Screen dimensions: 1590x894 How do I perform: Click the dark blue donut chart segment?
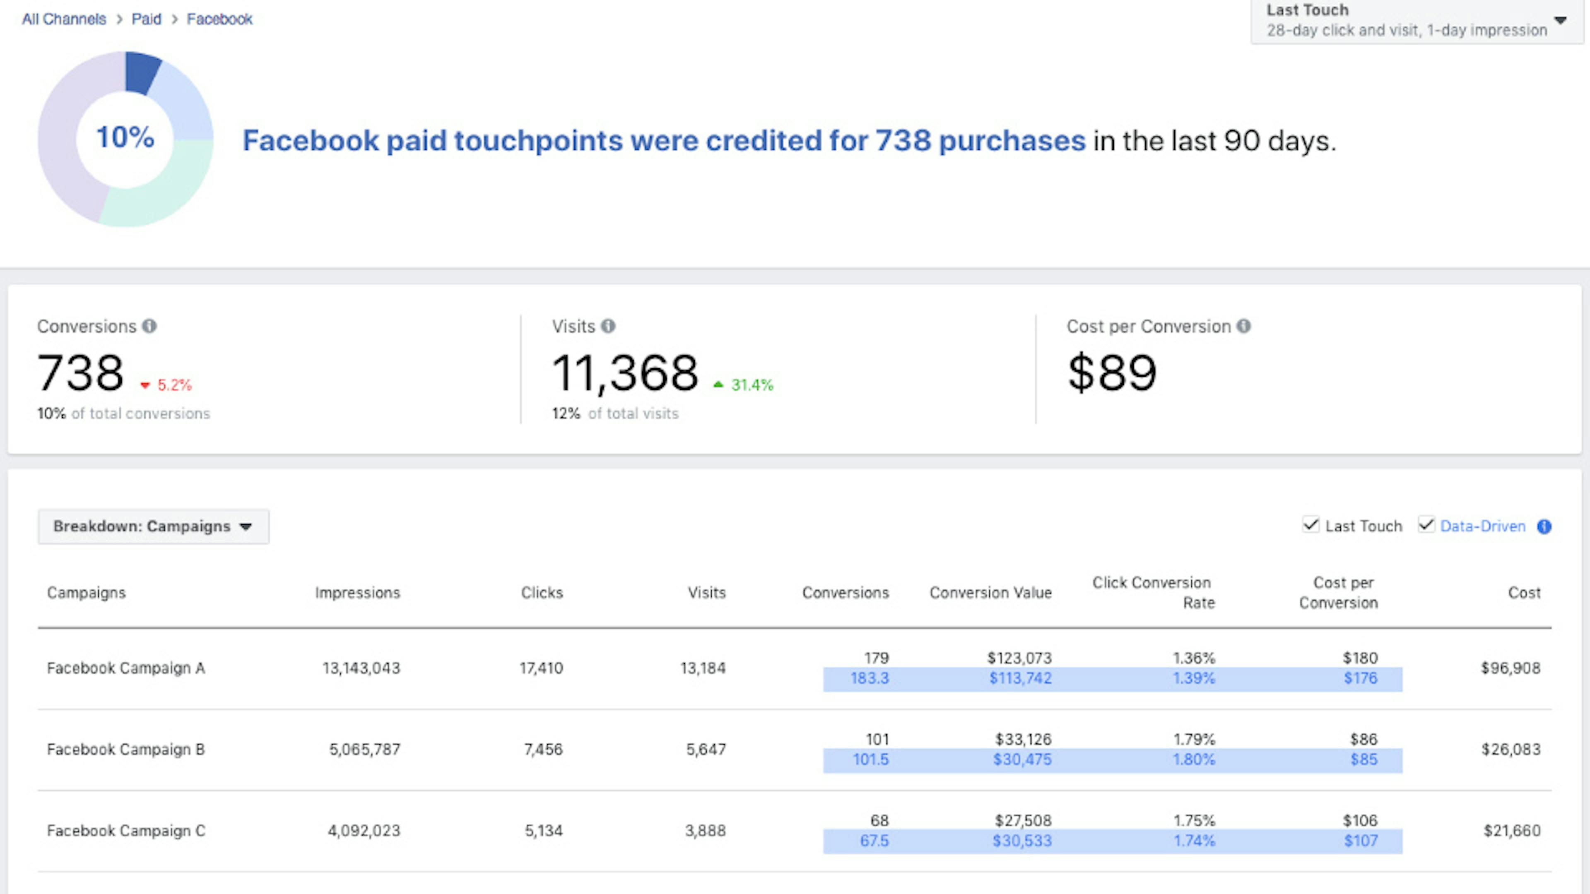click(141, 72)
